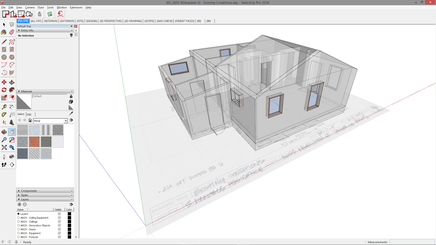Open the Materials details arrow menu
436x245 pixels.
71,120
